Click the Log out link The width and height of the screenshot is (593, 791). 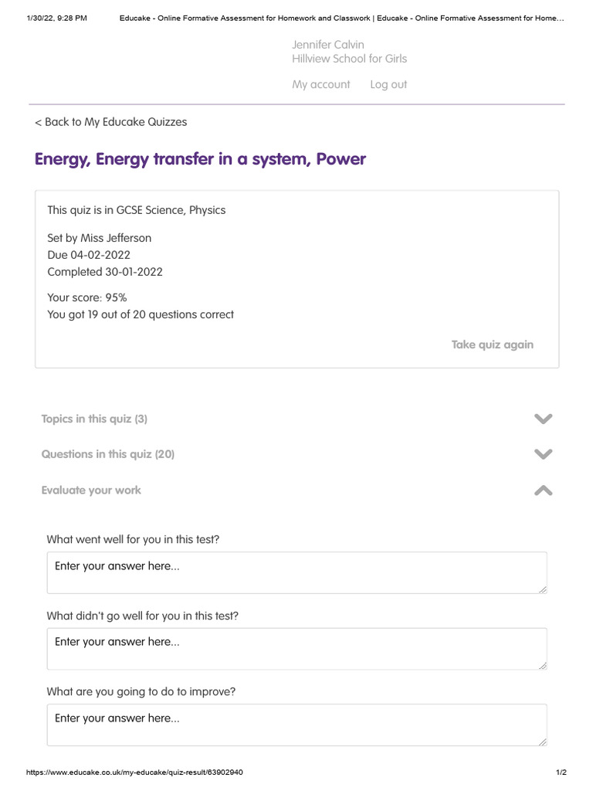click(x=388, y=85)
